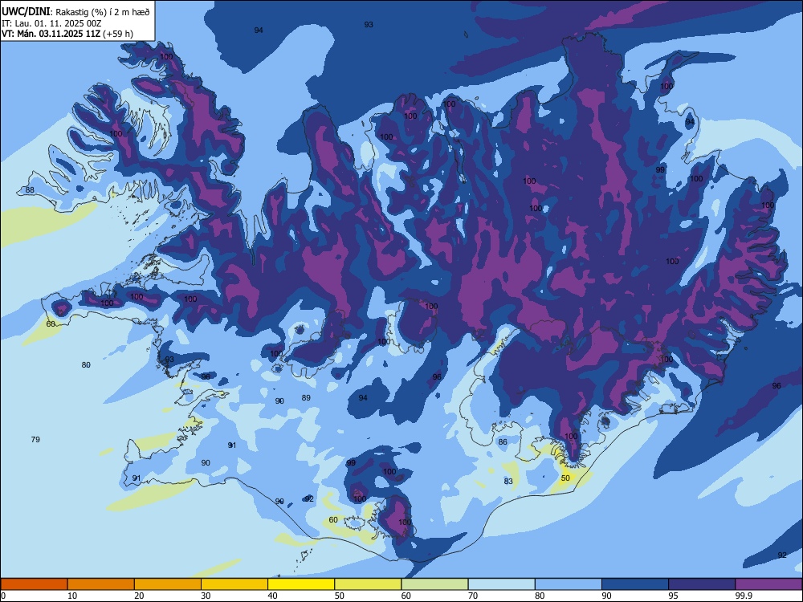Click the '80' humidity value over the sea
The image size is (803, 602).
click(86, 365)
